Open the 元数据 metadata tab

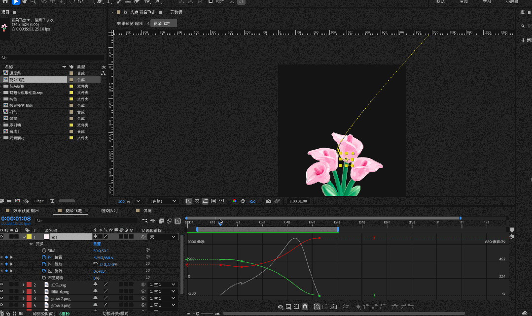pyautogui.click(x=176, y=12)
